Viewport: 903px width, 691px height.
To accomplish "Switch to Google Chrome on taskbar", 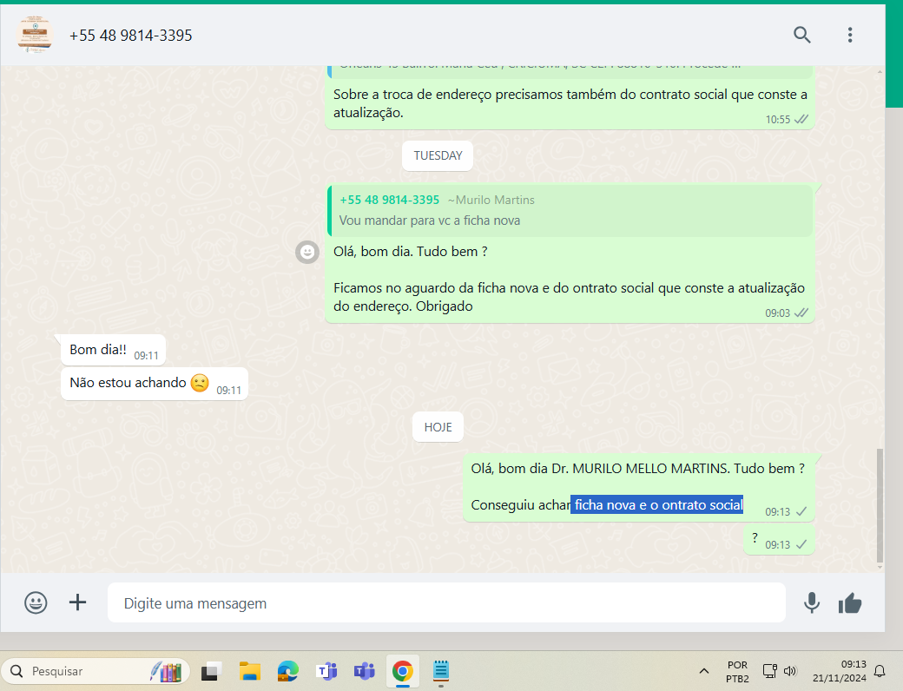I will pyautogui.click(x=403, y=671).
